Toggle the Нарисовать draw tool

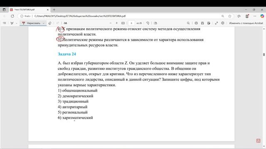click(31, 23)
